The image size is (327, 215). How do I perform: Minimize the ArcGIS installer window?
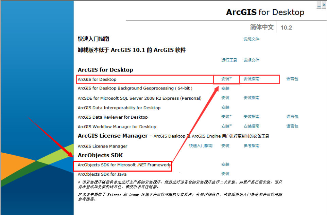[319, 5]
